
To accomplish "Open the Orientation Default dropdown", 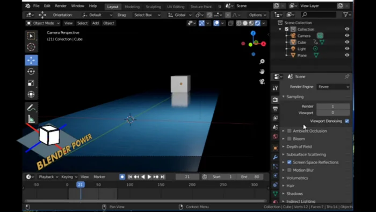I will (97, 15).
